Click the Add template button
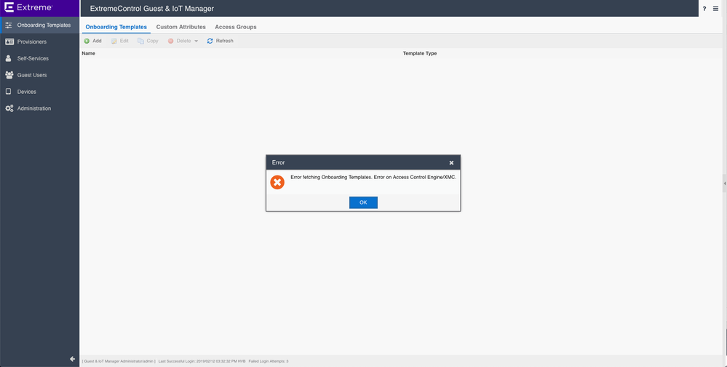This screenshot has width=727, height=367. (92, 41)
